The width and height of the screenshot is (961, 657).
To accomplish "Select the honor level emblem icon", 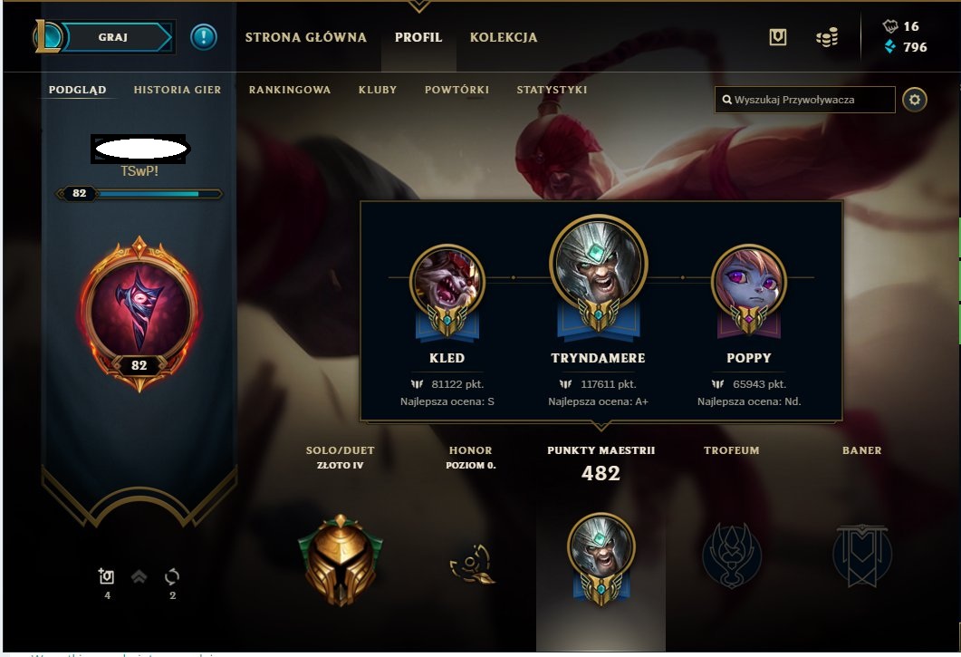I will (471, 565).
